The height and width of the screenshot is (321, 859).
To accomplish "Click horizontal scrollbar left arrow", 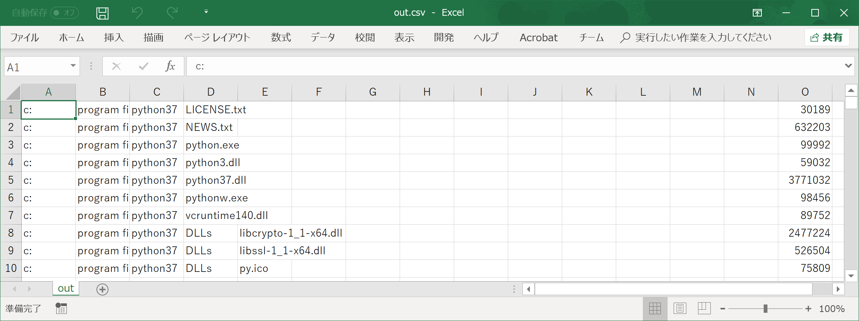I will pyautogui.click(x=529, y=289).
